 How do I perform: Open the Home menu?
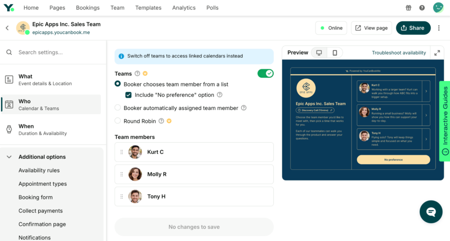tap(31, 8)
